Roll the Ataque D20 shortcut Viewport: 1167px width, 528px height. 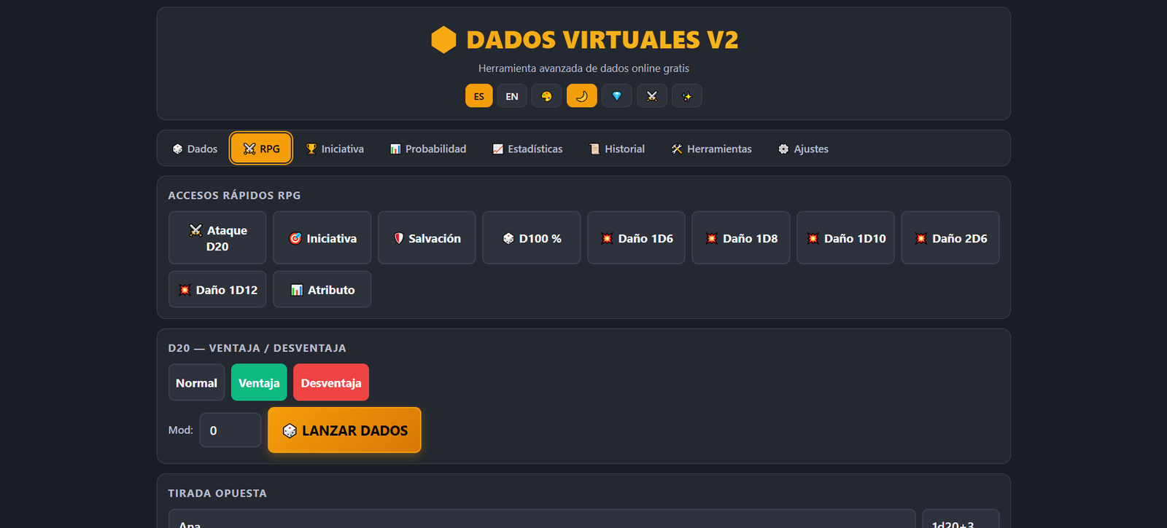pos(217,238)
